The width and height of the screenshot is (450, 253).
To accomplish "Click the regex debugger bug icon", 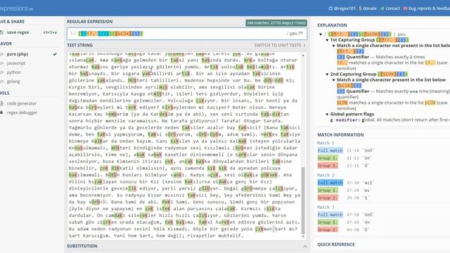I will tap(1, 112).
